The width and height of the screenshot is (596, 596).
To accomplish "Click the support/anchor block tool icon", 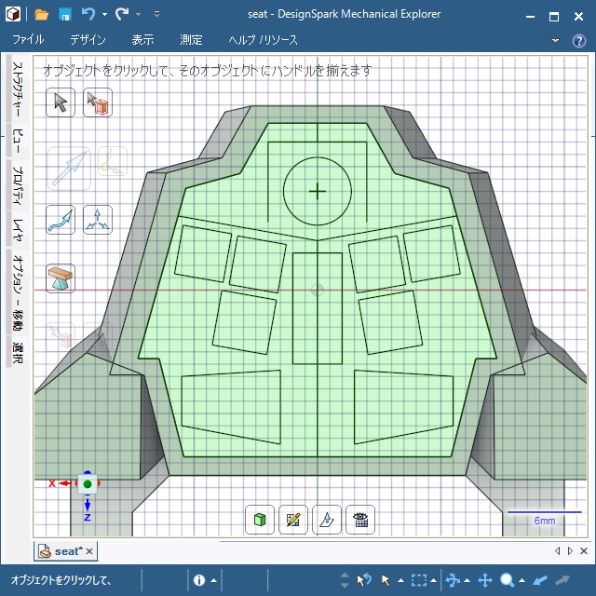I will 61,278.
